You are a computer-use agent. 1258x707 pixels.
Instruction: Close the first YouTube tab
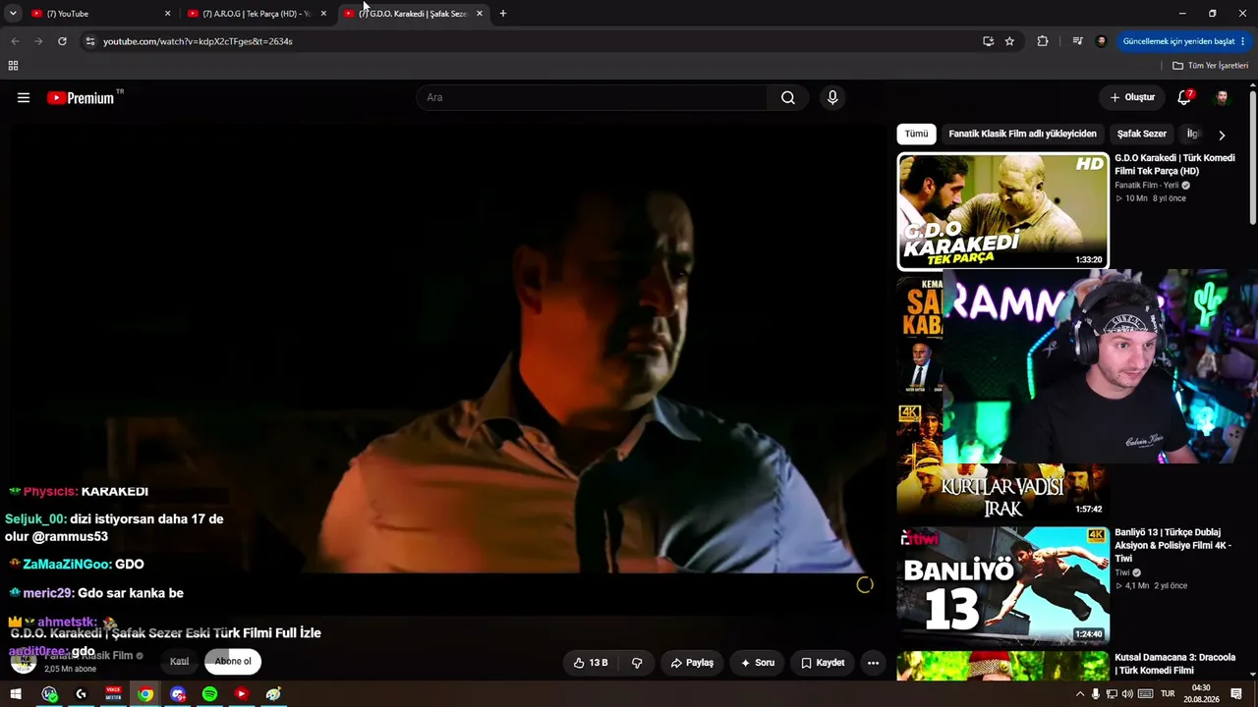167,14
